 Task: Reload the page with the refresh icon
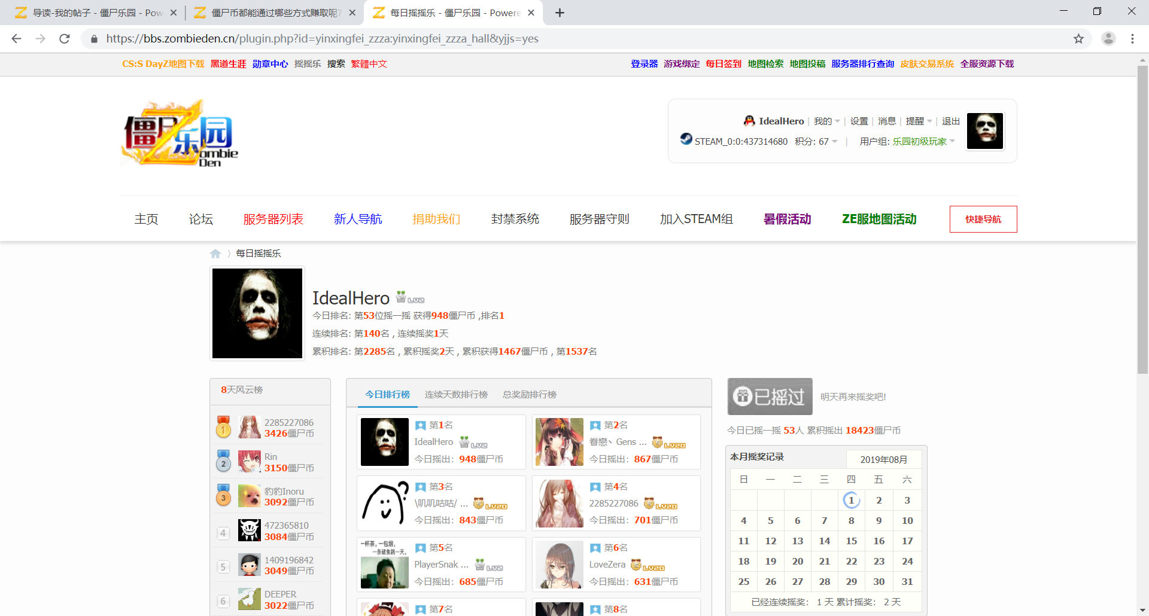(65, 39)
